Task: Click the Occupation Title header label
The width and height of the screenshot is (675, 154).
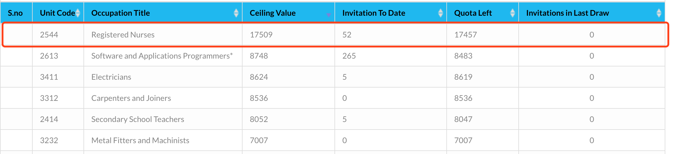Action: point(120,13)
